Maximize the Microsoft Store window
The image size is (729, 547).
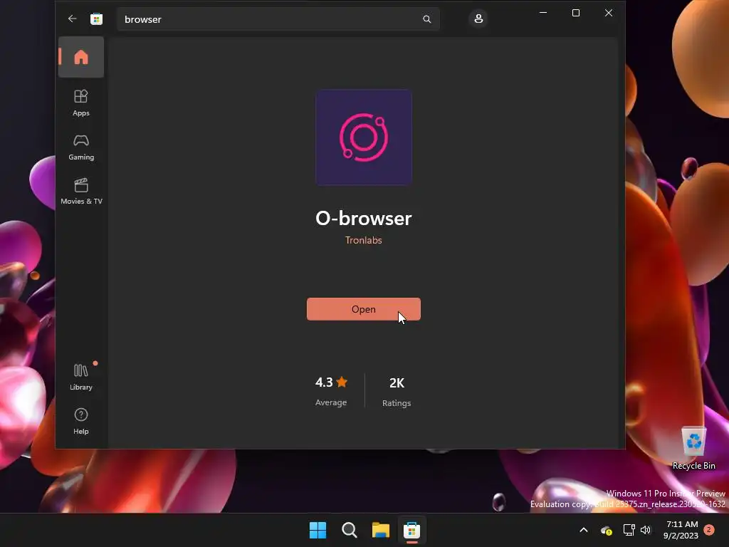click(x=575, y=13)
